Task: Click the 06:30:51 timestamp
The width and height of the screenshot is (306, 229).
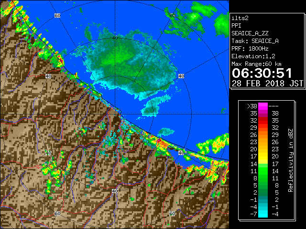Action: tap(262, 73)
